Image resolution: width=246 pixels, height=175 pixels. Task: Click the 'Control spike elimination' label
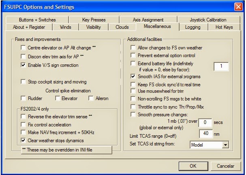(68, 91)
